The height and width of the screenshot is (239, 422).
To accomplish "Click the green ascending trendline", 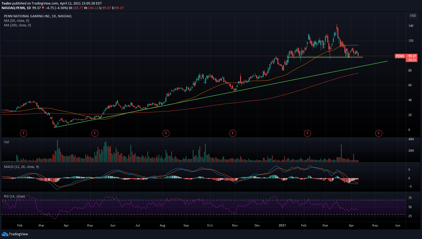I will click(x=221, y=94).
